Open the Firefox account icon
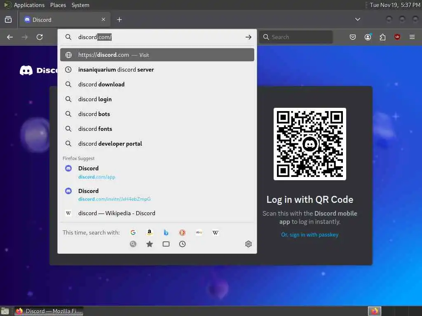The image size is (422, 316). point(368,37)
